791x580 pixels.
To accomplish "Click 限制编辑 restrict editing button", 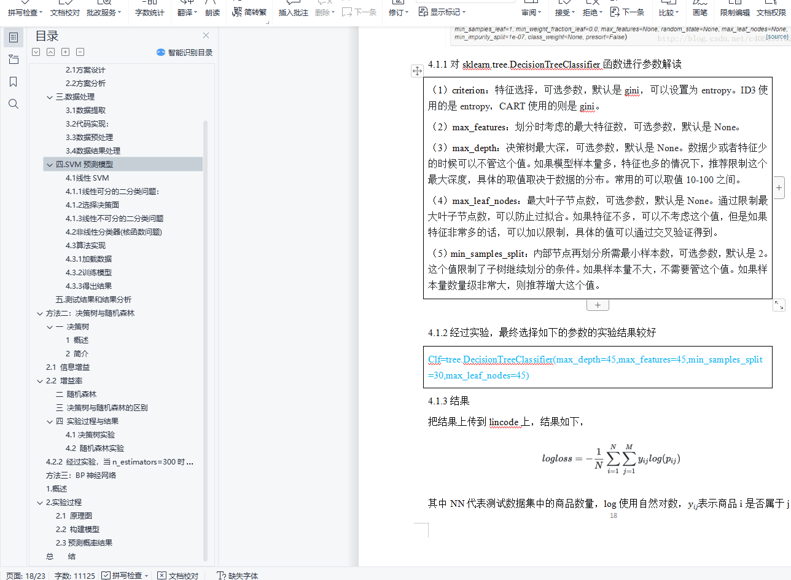I will pyautogui.click(x=735, y=12).
